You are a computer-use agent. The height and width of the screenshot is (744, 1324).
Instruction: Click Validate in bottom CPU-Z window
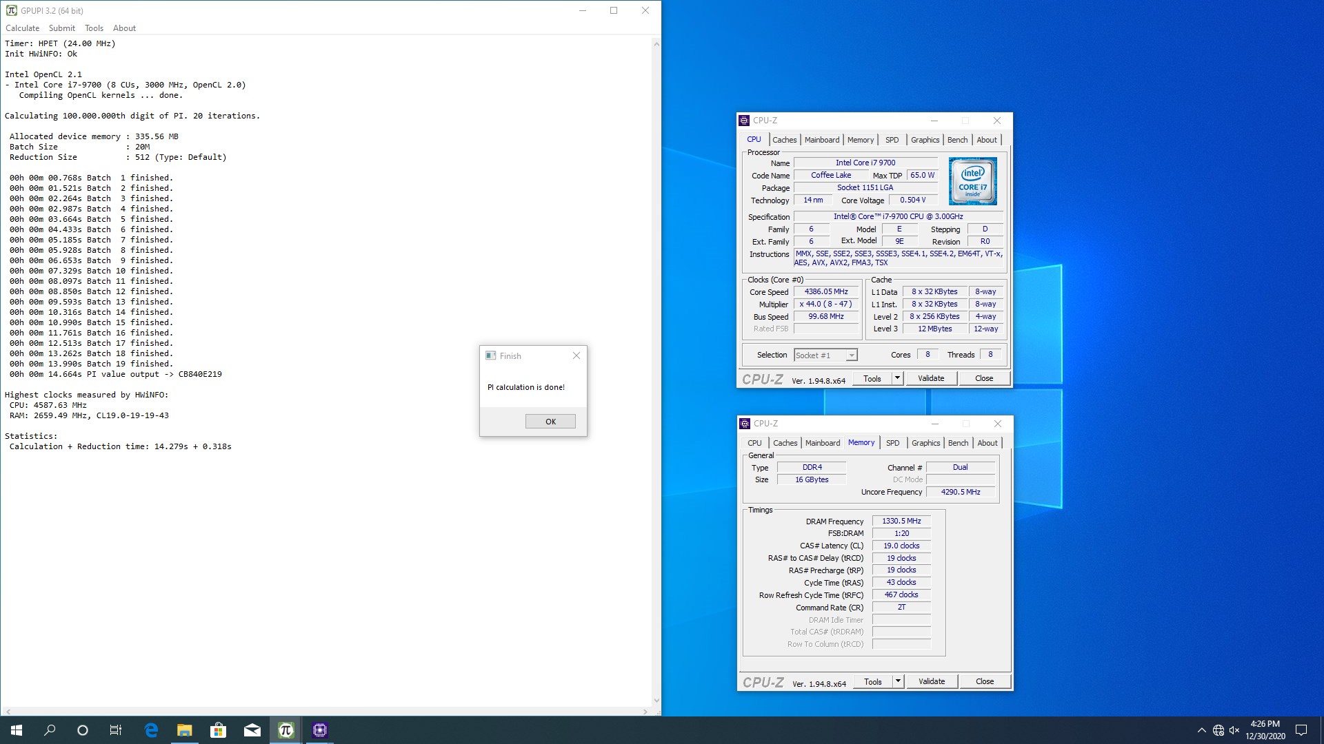pos(932,682)
